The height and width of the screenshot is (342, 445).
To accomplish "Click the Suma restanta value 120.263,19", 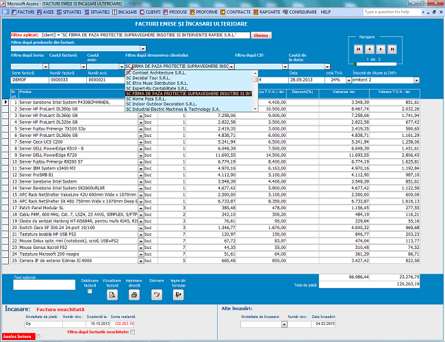I will point(122,324).
